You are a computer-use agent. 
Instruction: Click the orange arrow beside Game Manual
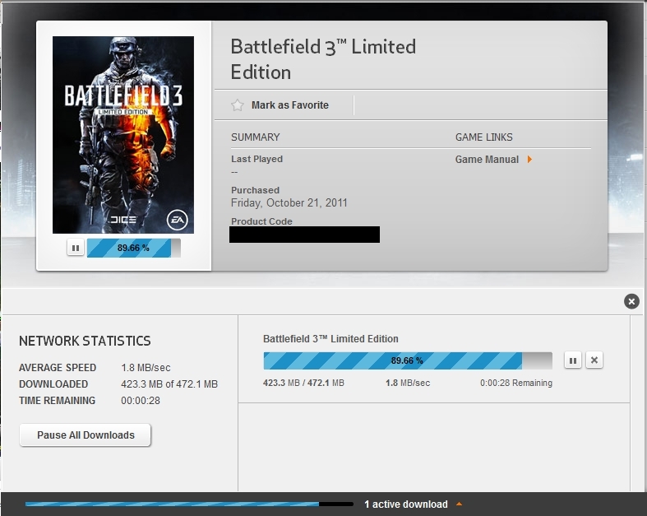530,160
